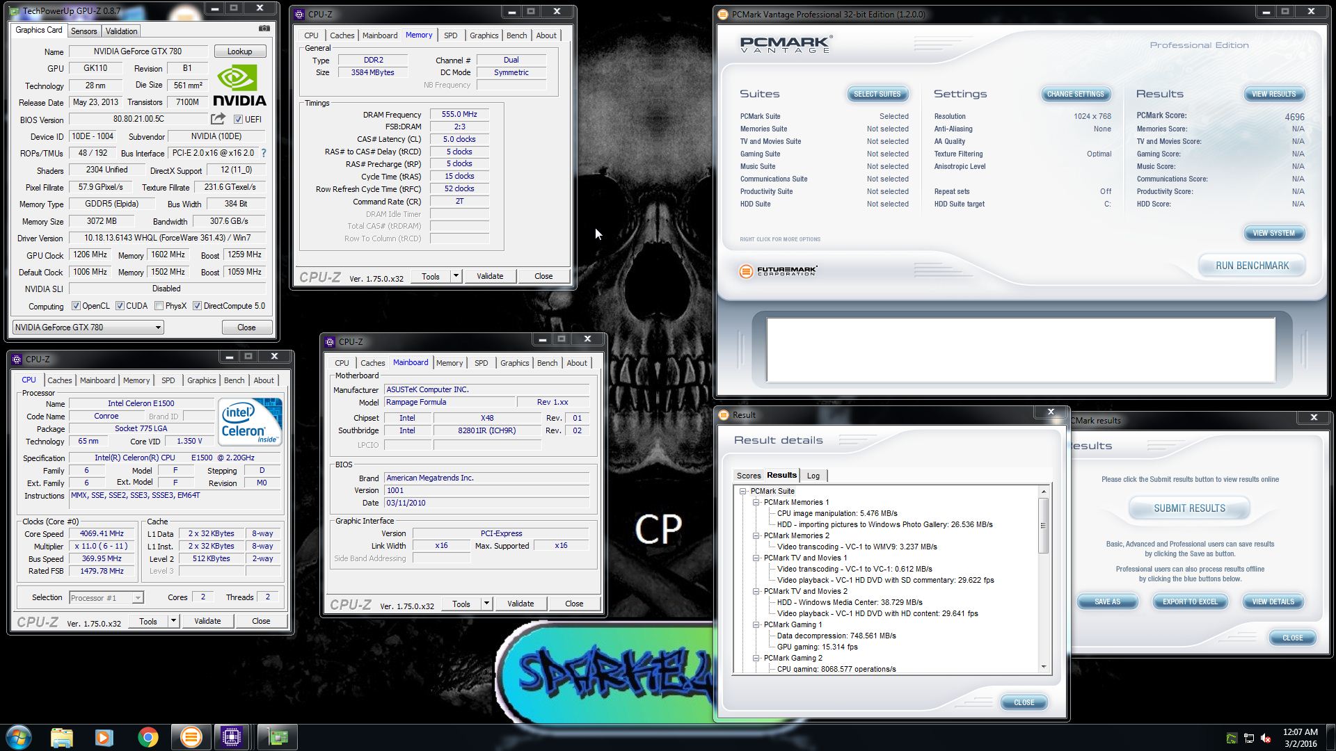The height and width of the screenshot is (751, 1336).
Task: Click Validate in the Mainboard CPU-Z window
Action: tap(520, 604)
